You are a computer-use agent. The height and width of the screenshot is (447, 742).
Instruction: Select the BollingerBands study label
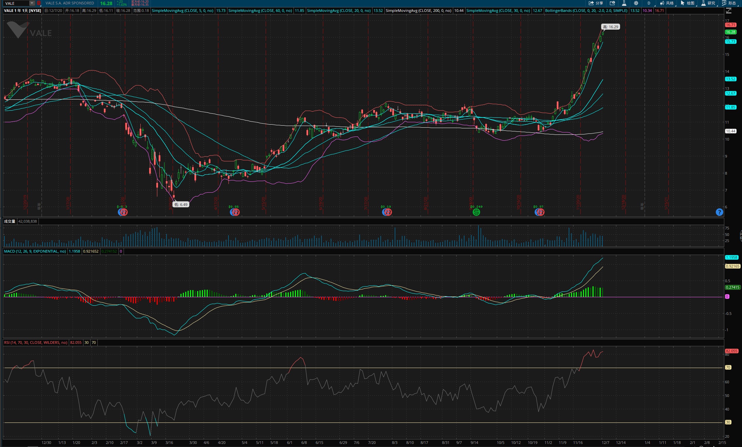[x=586, y=11]
